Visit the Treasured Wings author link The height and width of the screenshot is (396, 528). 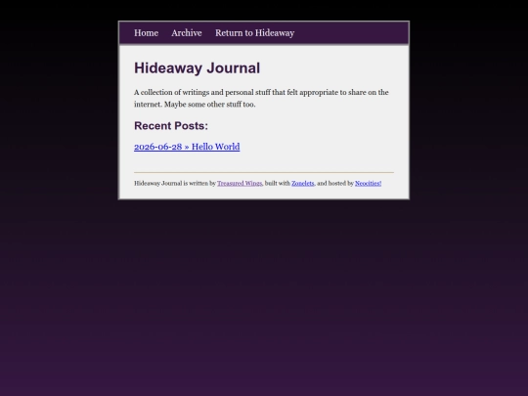pos(240,183)
